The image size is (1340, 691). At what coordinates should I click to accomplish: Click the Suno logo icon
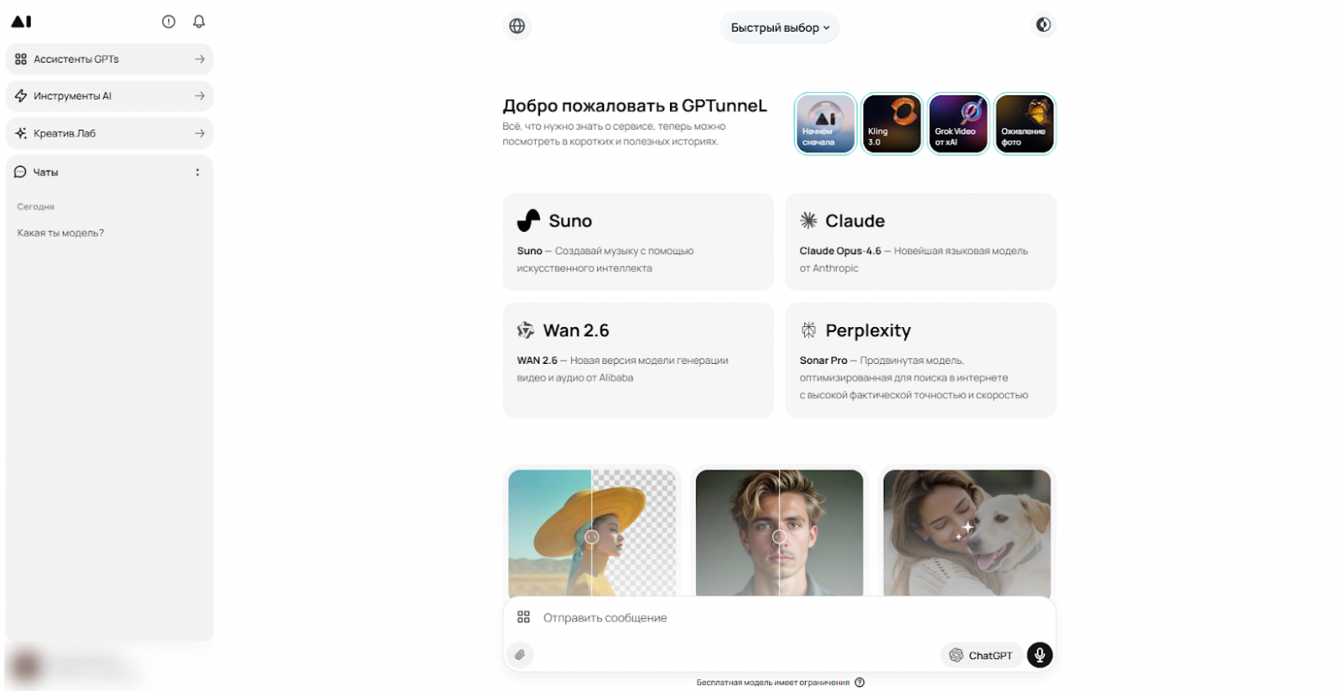pos(528,221)
